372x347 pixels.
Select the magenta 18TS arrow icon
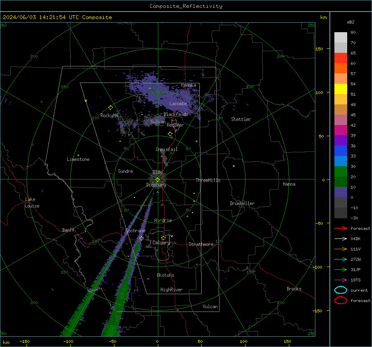pos(341,280)
